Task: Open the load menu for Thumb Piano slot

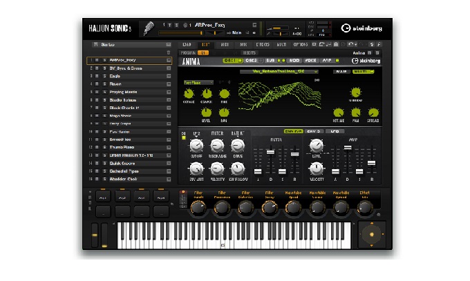Action: click(x=169, y=147)
